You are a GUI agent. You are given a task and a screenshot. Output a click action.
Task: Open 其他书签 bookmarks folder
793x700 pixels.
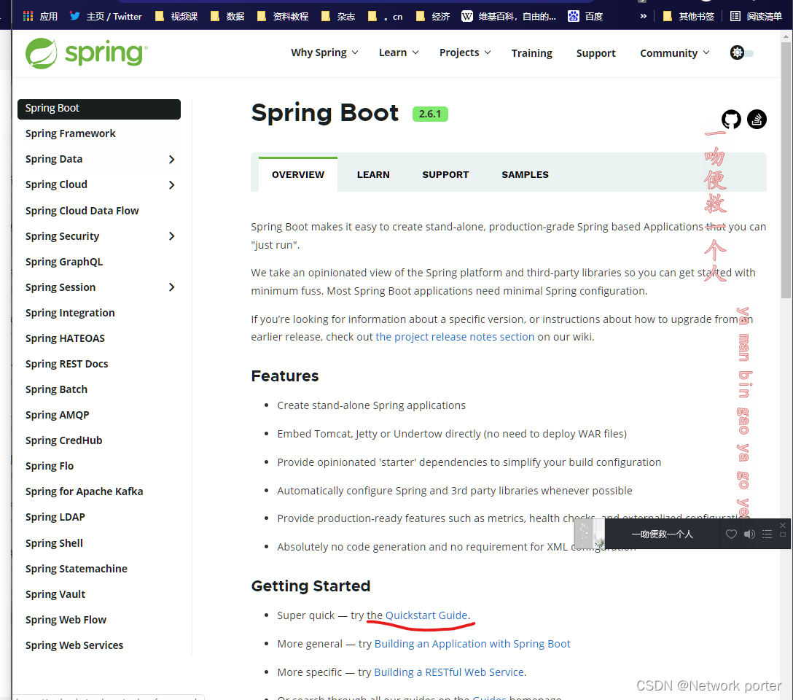pos(688,16)
